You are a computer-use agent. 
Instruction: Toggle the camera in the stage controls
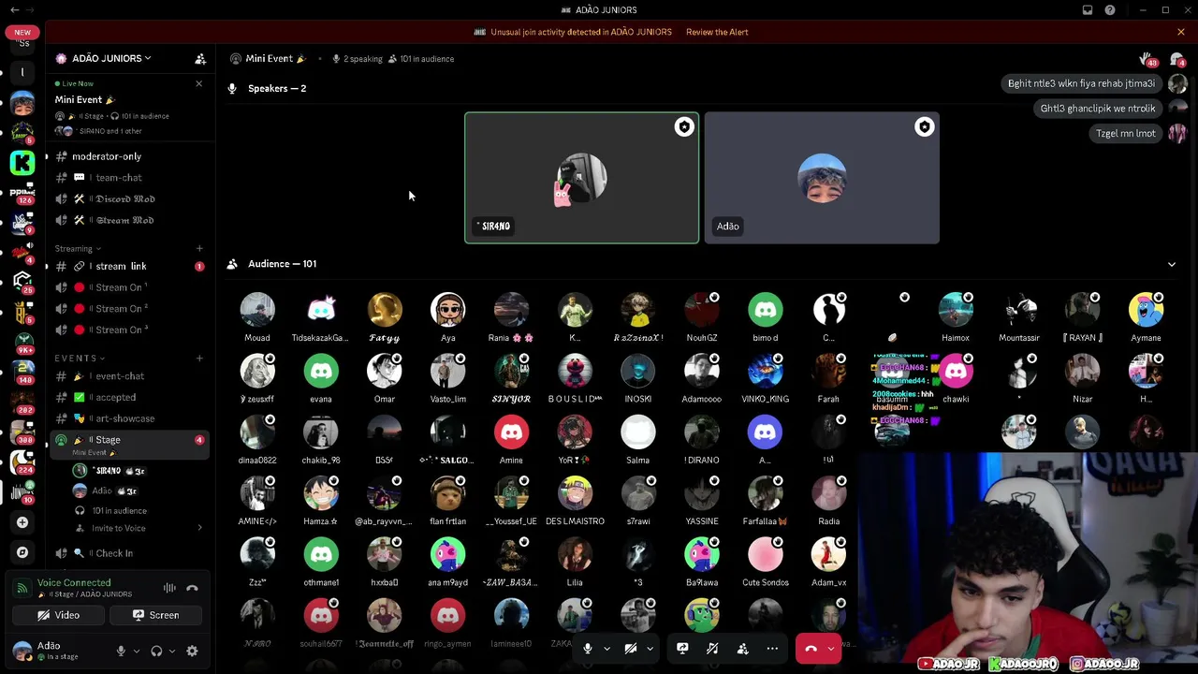631,648
